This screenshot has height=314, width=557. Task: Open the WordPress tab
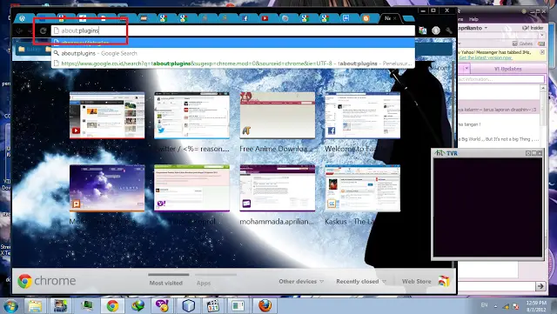coord(23,18)
